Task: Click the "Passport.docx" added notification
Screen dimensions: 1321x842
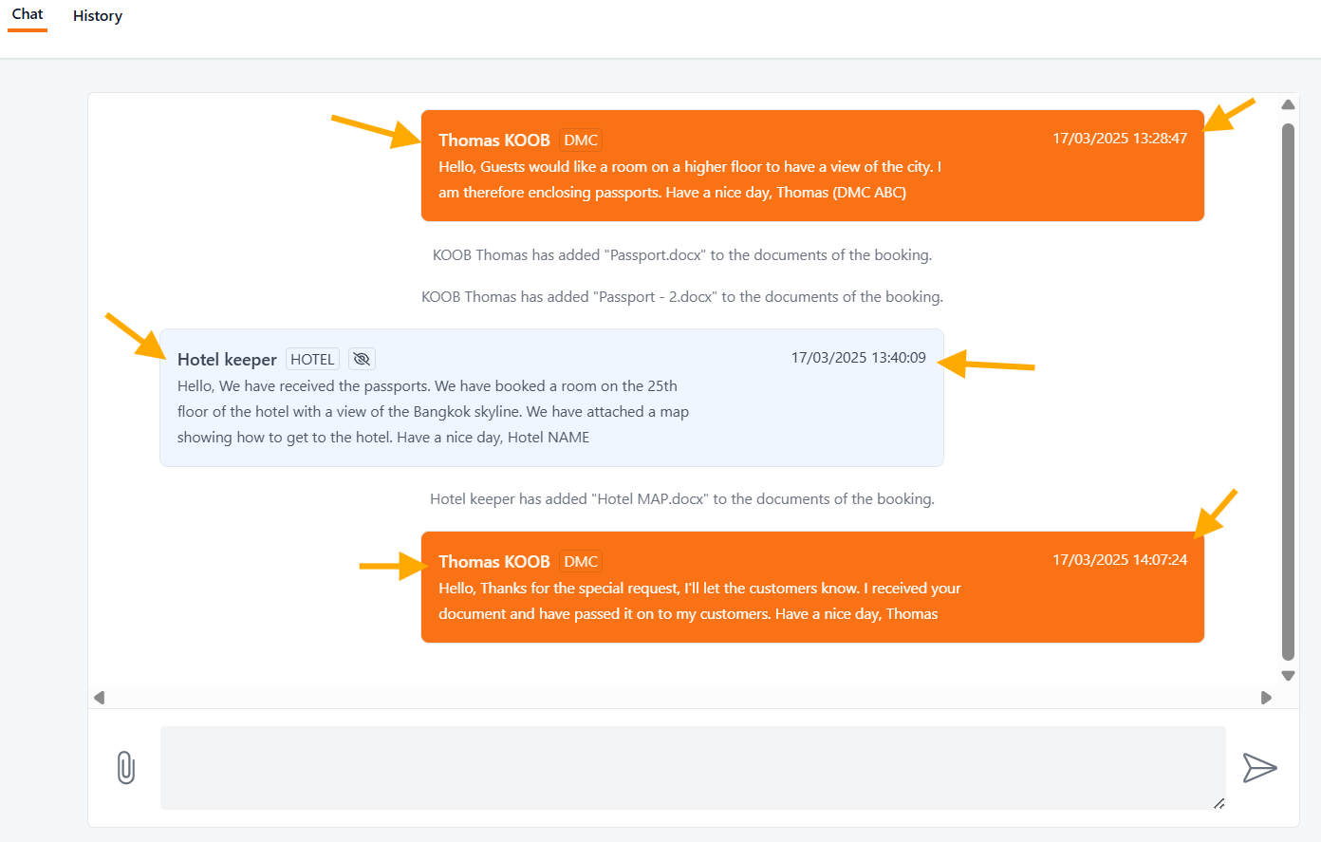Action: 682,255
